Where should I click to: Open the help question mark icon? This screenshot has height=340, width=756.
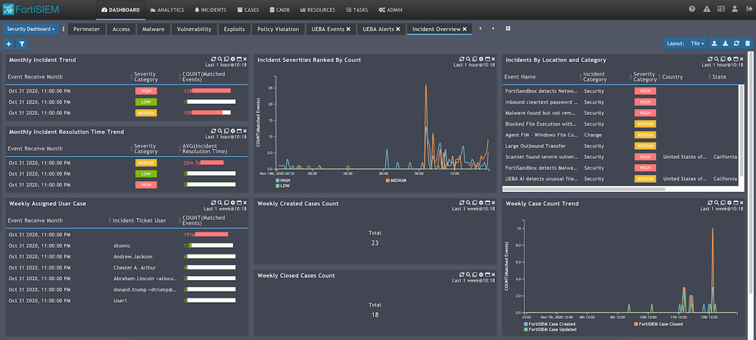(x=692, y=10)
